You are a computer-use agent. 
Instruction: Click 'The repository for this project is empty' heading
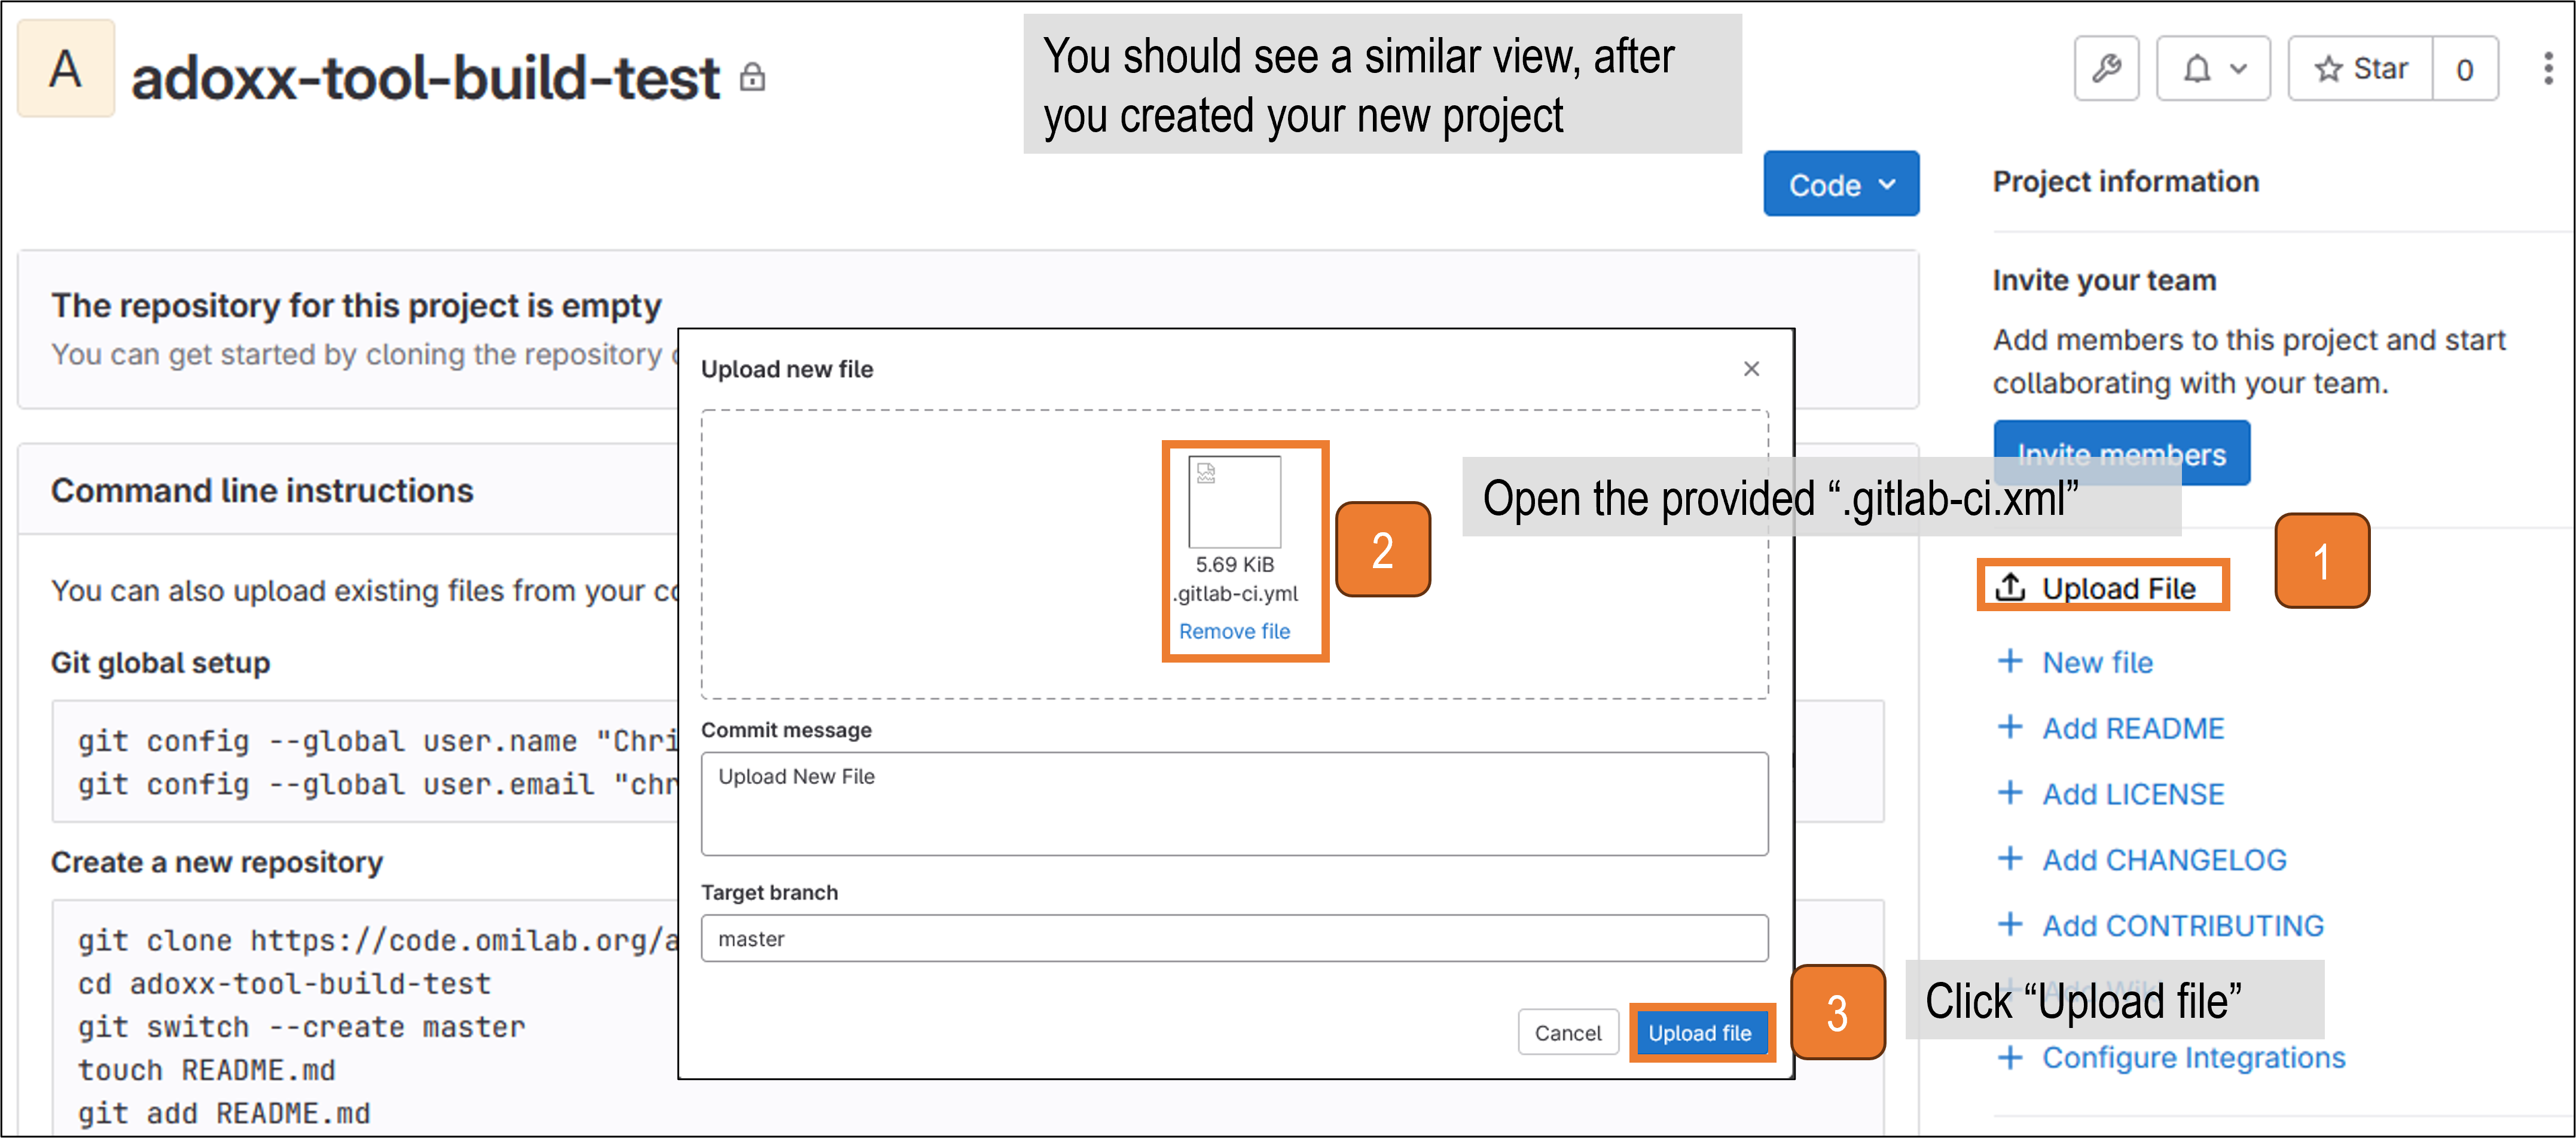[x=356, y=306]
